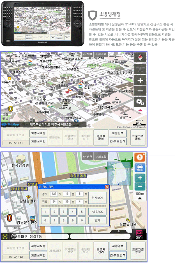Expand the 100m map scale arrow
The height and width of the screenshot is (263, 175).
coord(140,198)
